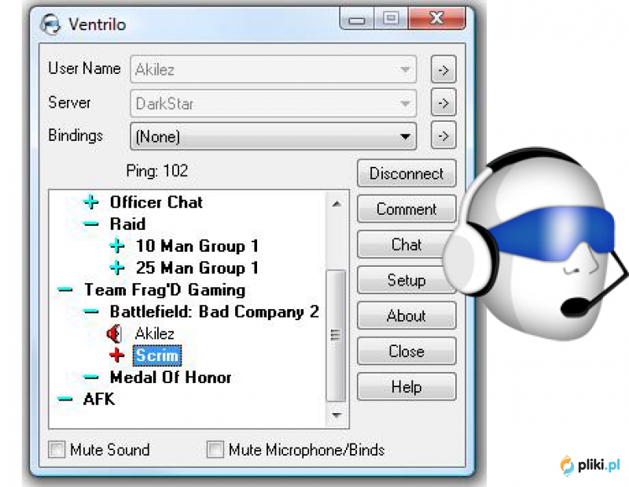Close the Ventrilo window with X
The height and width of the screenshot is (487, 629).
tap(437, 18)
